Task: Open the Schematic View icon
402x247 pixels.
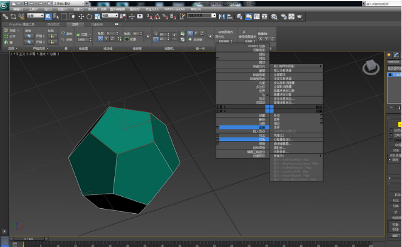Action: tap(264, 16)
